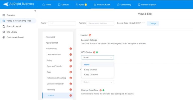Open the Devices tab
This screenshot has width=193, height=100.
(64, 5)
